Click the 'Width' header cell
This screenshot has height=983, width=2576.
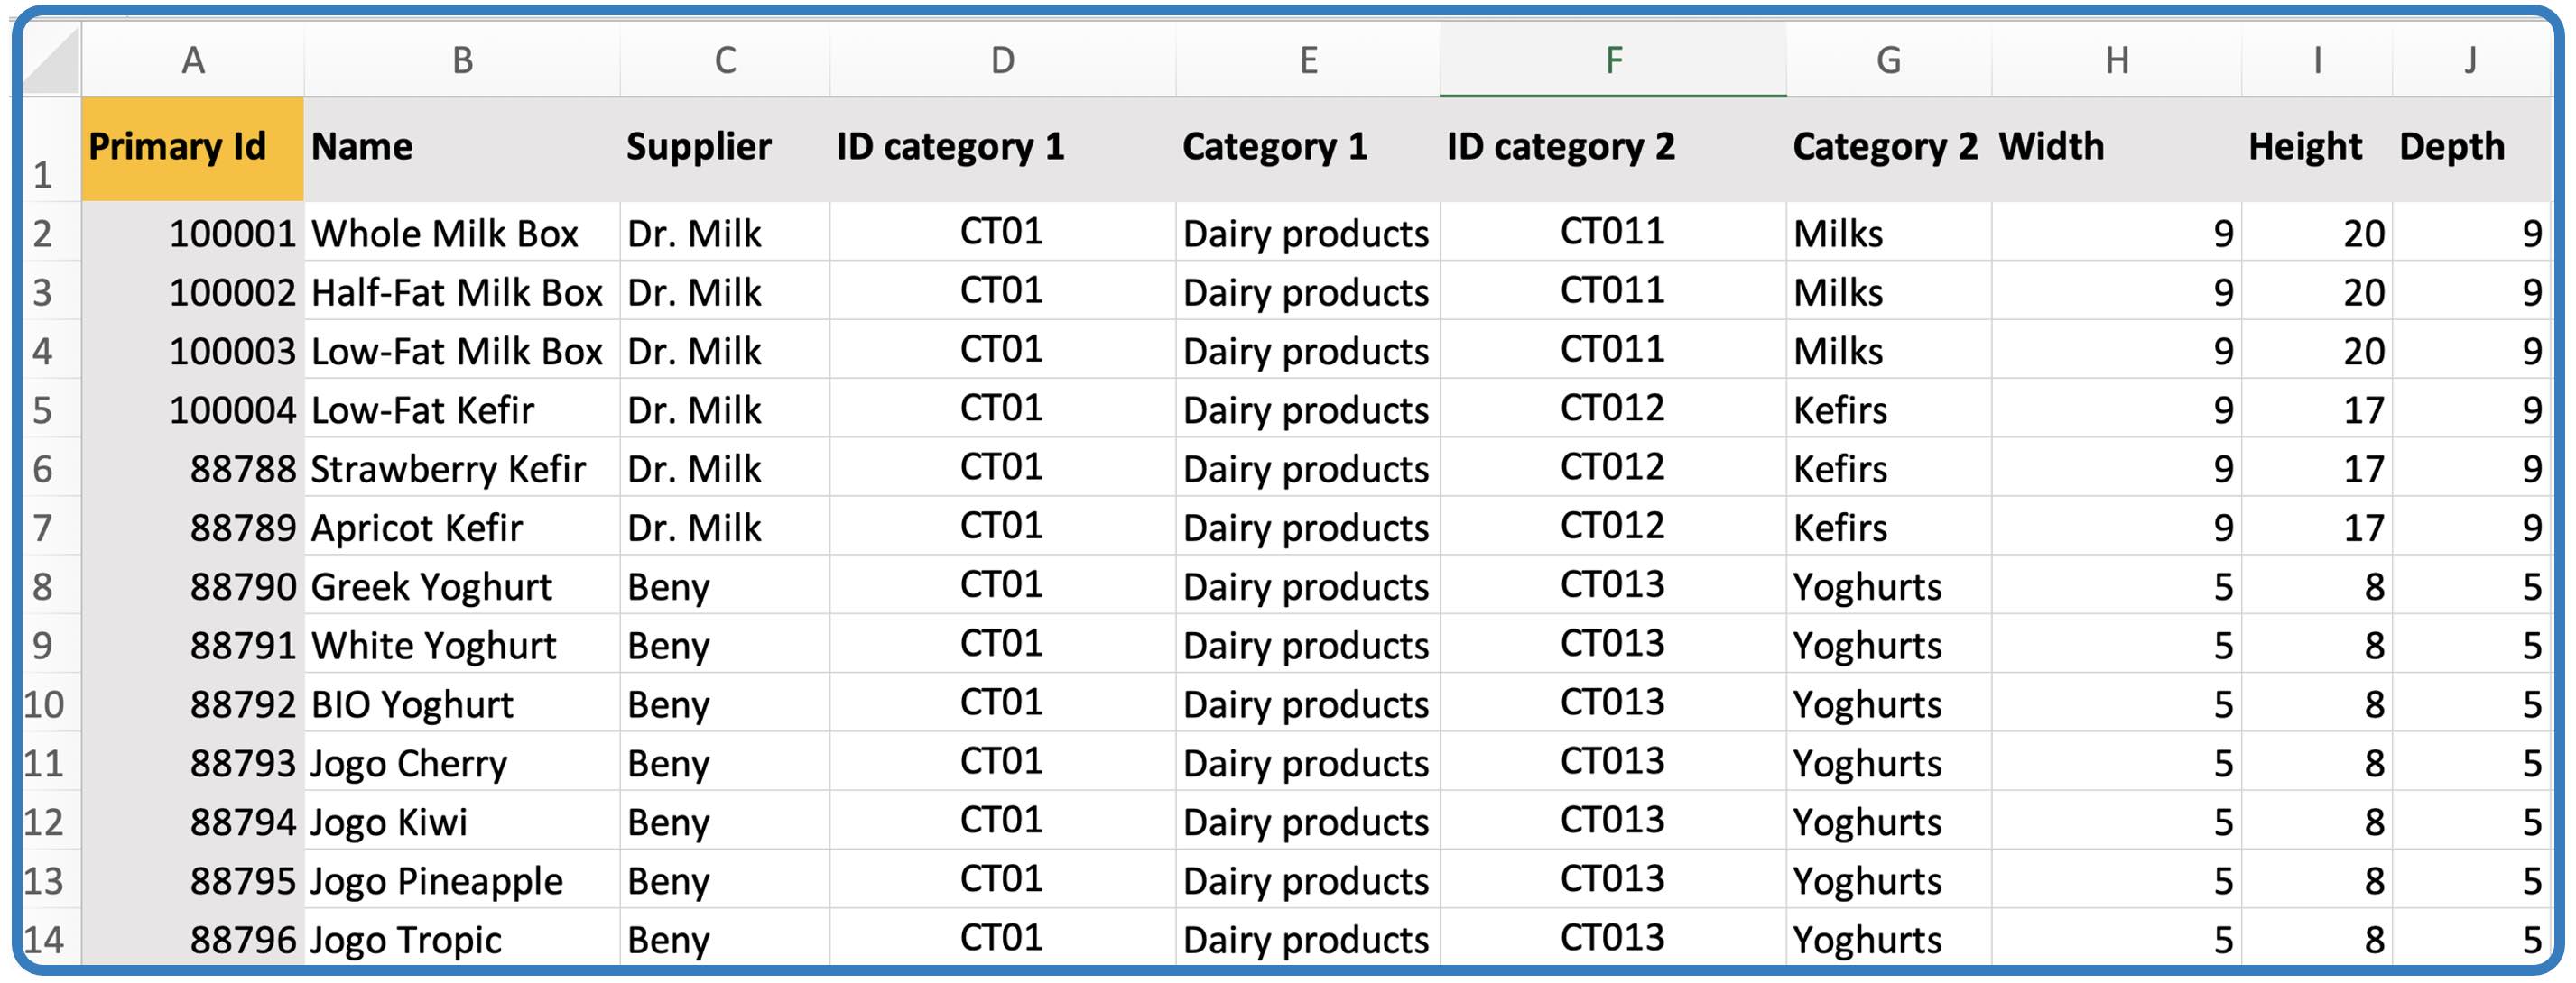(x=2117, y=149)
